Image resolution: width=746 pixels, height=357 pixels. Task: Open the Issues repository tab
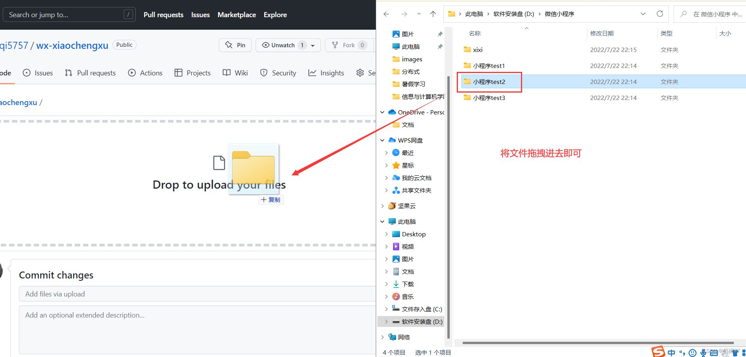[x=38, y=73]
